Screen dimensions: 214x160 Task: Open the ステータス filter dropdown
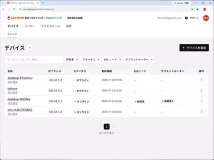(x=91, y=60)
